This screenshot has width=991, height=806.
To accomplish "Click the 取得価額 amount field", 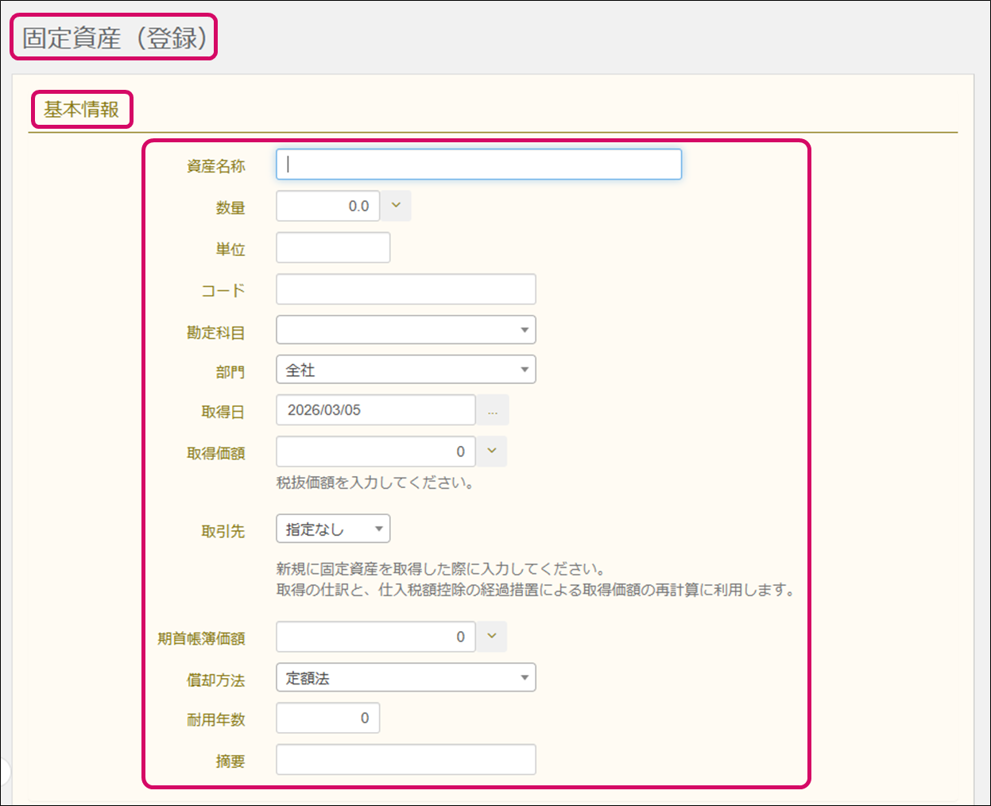I will [x=375, y=451].
